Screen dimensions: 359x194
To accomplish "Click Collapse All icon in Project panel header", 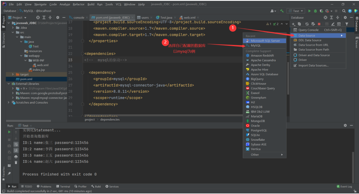I will coord(50,17).
